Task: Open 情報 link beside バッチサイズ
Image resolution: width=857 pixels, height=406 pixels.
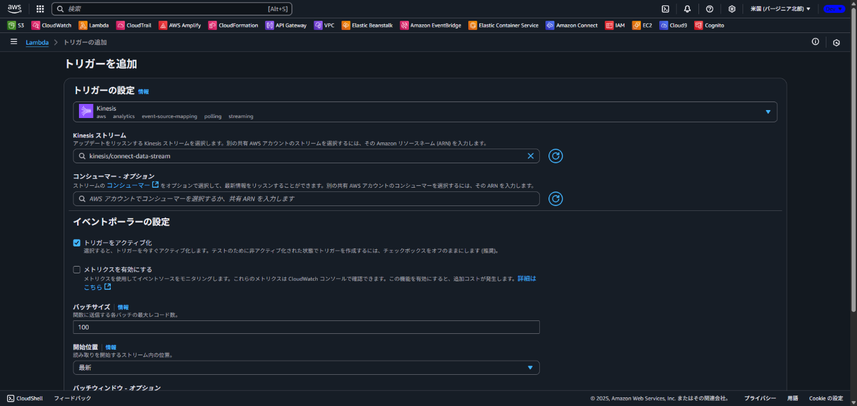Action: [123, 307]
